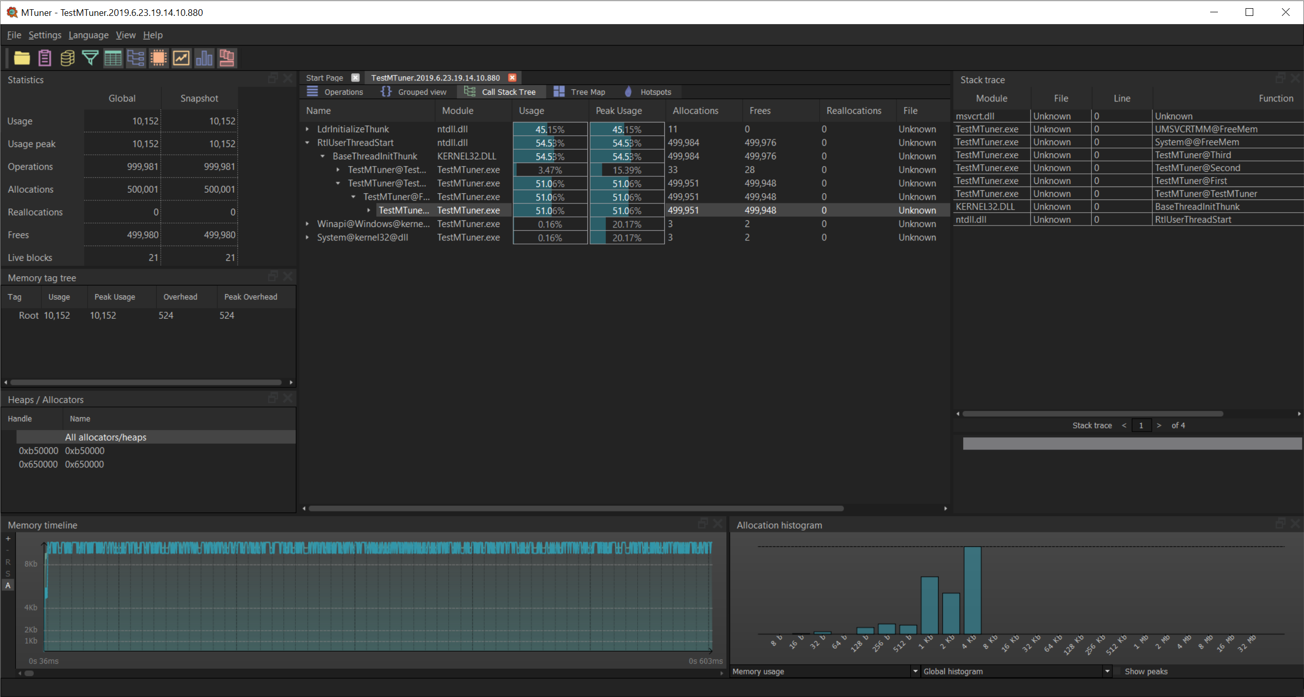Click the blue bar chart toolbar icon

click(x=204, y=58)
